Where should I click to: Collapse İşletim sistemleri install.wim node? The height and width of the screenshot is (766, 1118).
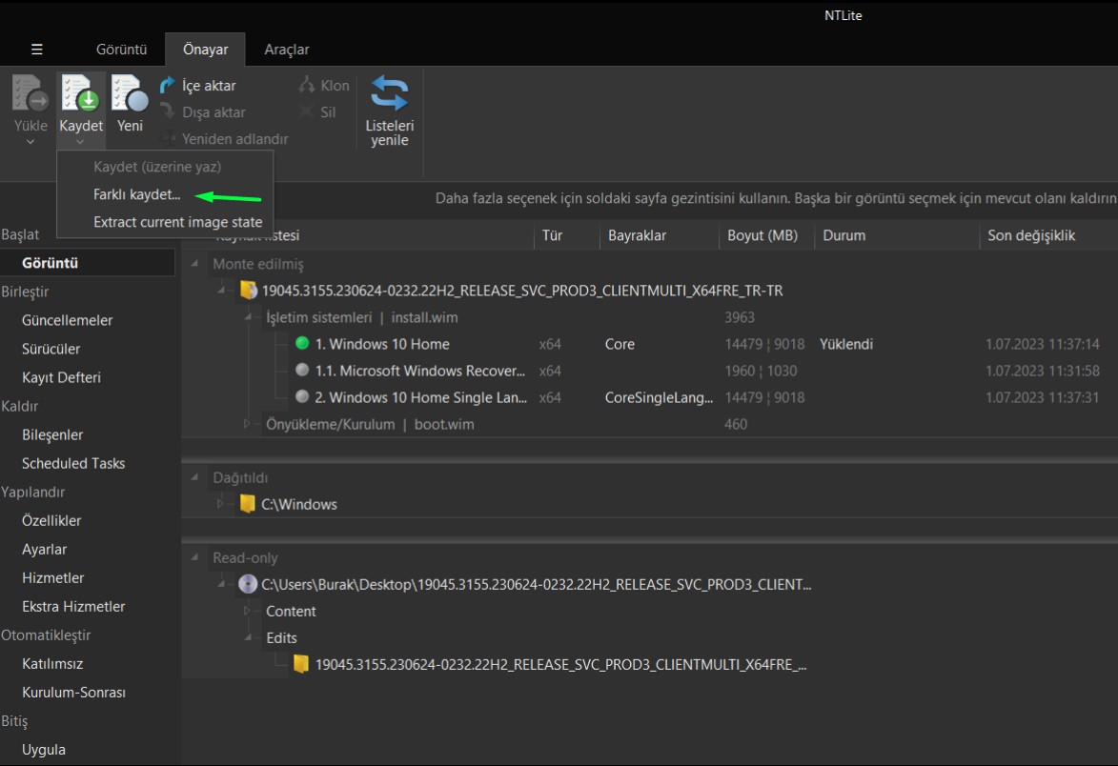click(x=248, y=317)
